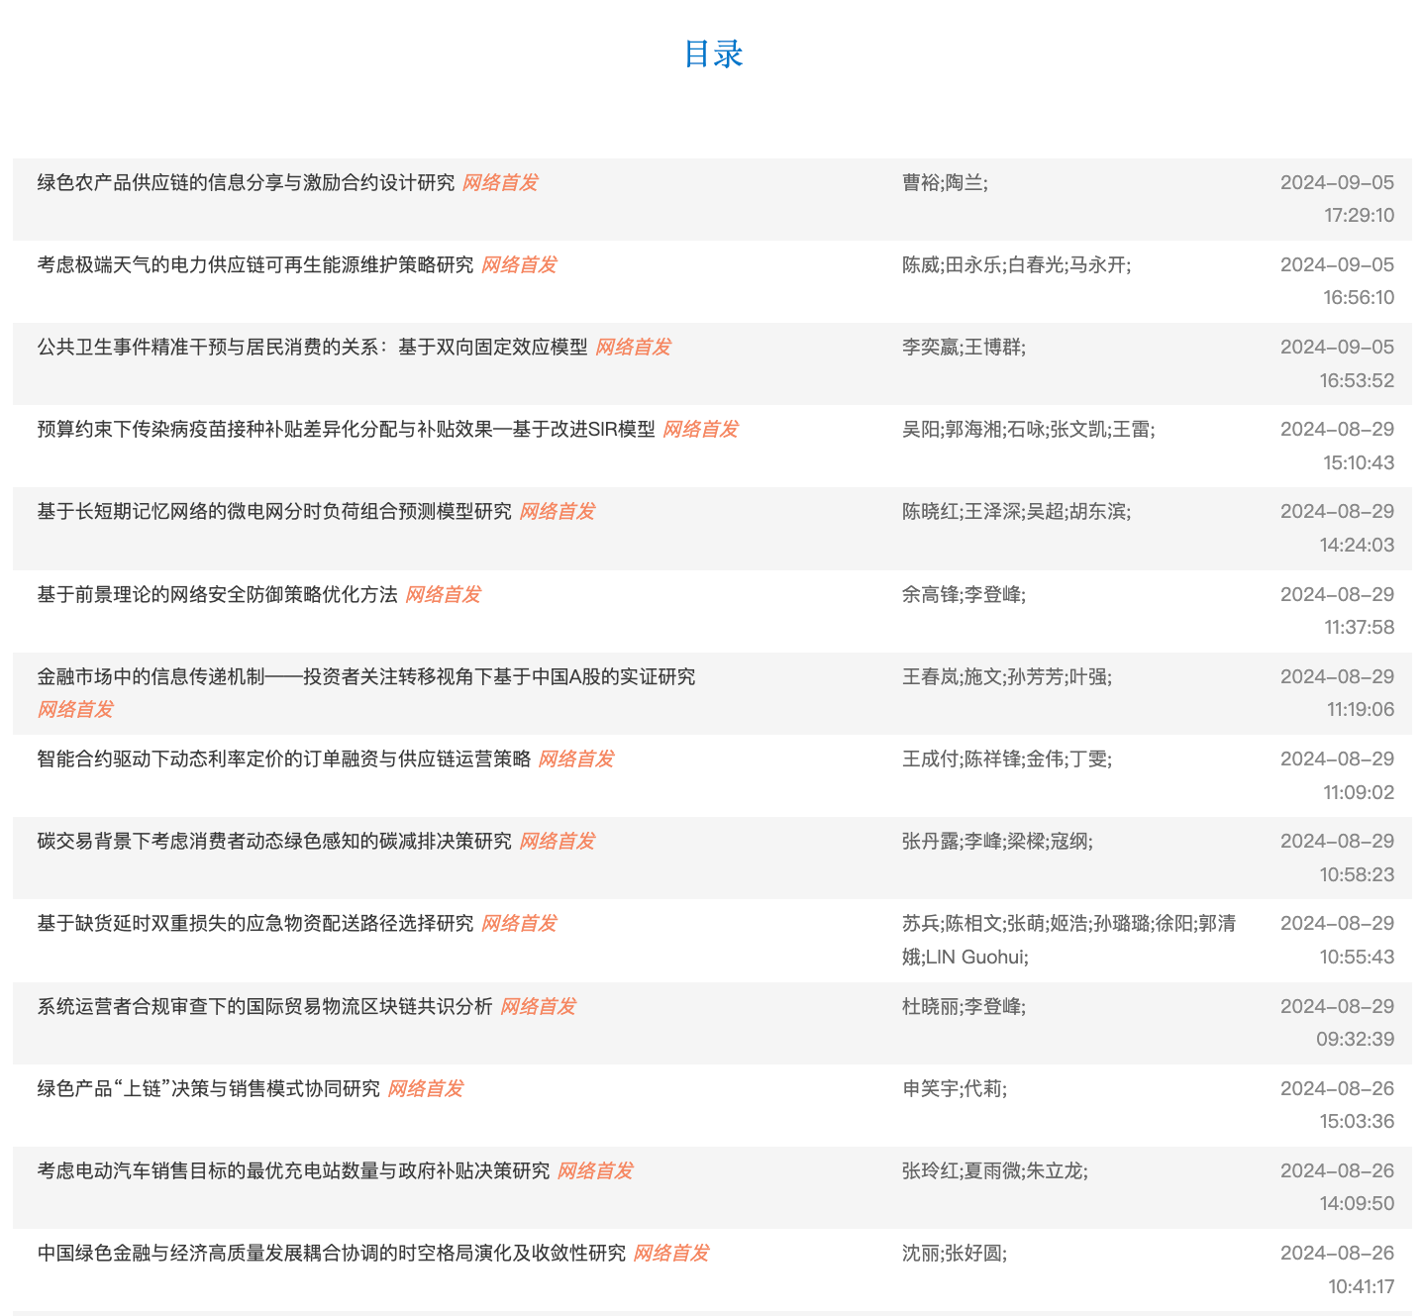
Task: Open the article 系统运营者合规审查下的国际贸易物流区块链共识分析
Action: tap(264, 1007)
